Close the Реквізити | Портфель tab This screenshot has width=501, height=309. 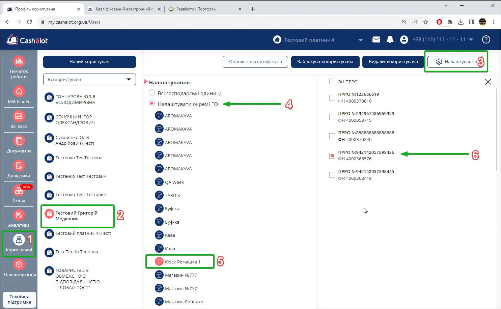(240, 9)
